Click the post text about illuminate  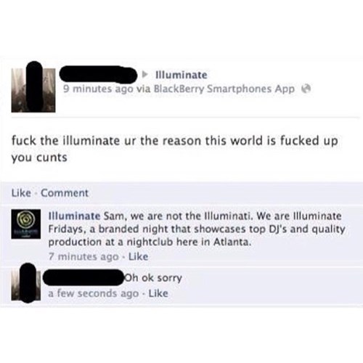[174, 149]
